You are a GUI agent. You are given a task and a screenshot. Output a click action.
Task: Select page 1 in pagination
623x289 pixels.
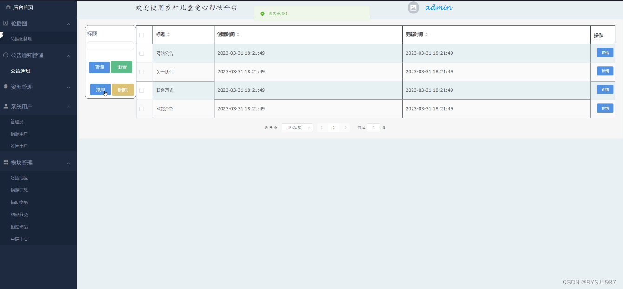point(334,127)
